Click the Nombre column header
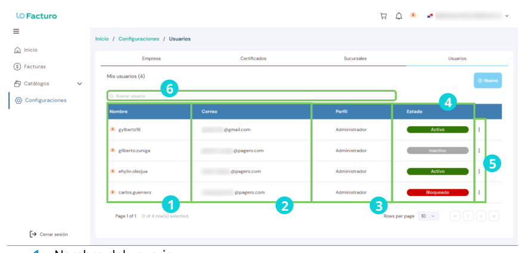The image size is (525, 253). (x=119, y=112)
